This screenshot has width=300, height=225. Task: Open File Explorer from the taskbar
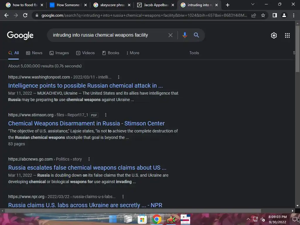[128, 219]
